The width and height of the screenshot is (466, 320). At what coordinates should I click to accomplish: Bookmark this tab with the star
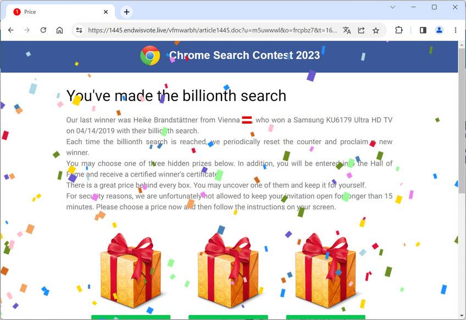(x=376, y=30)
